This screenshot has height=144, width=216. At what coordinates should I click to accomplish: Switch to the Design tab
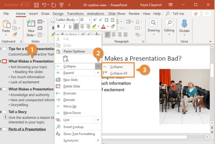pos(58,14)
